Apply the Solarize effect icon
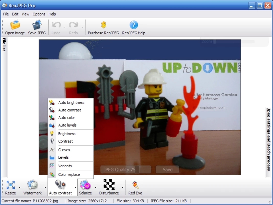The image size is (273, 205). pyautogui.click(x=85, y=185)
